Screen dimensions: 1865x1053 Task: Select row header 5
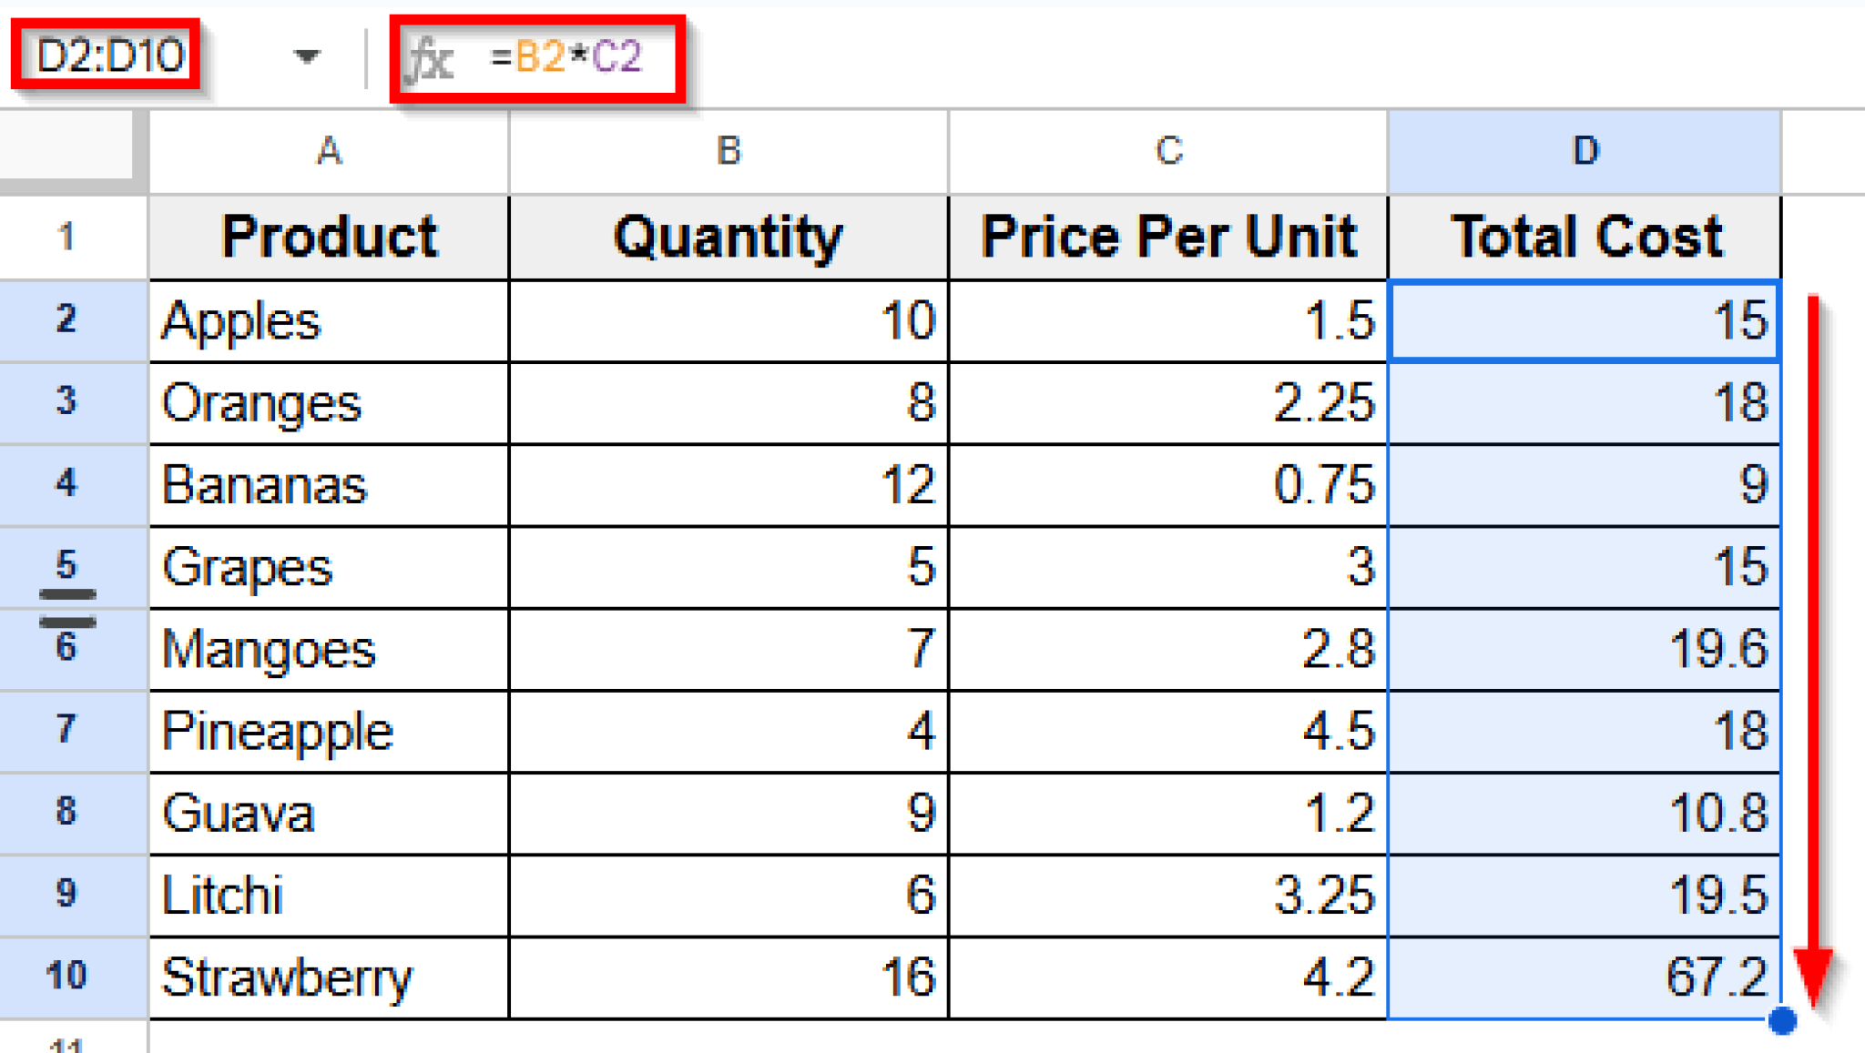(x=68, y=566)
